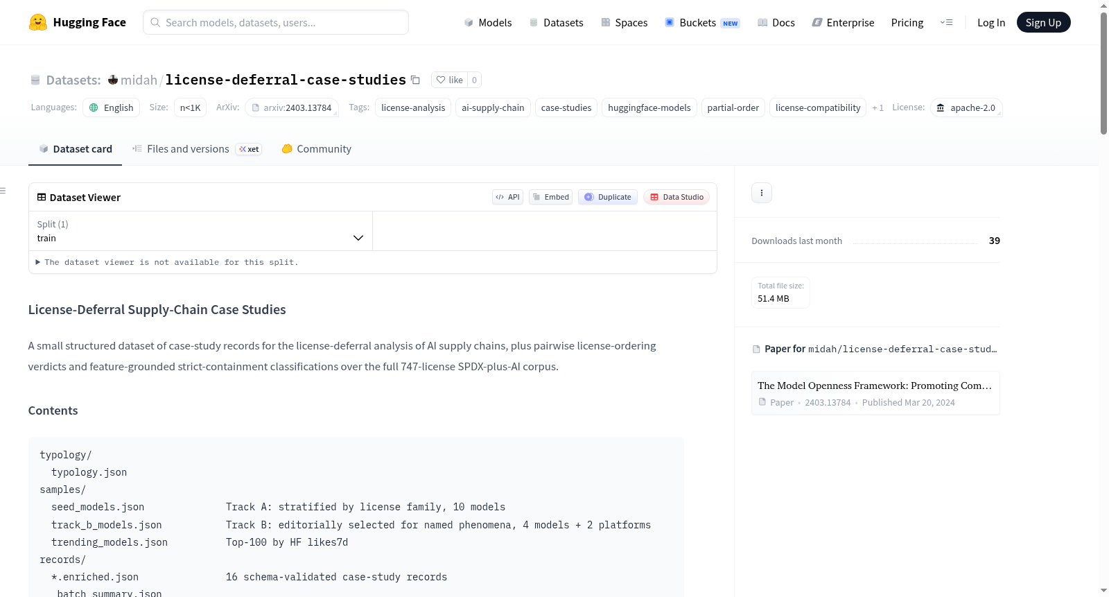Click the Contents heading
This screenshot has height=597, width=1109.
(53, 410)
